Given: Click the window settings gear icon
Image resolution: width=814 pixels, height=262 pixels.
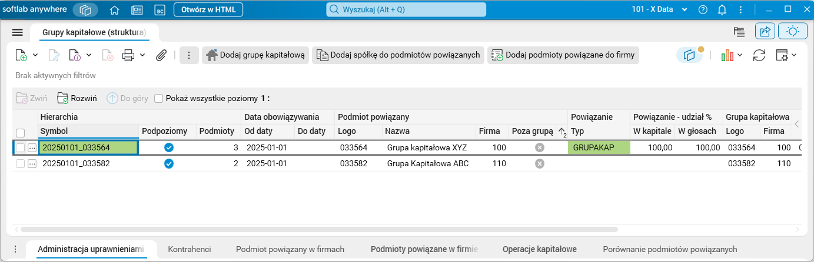Looking at the screenshot, I should 782,55.
